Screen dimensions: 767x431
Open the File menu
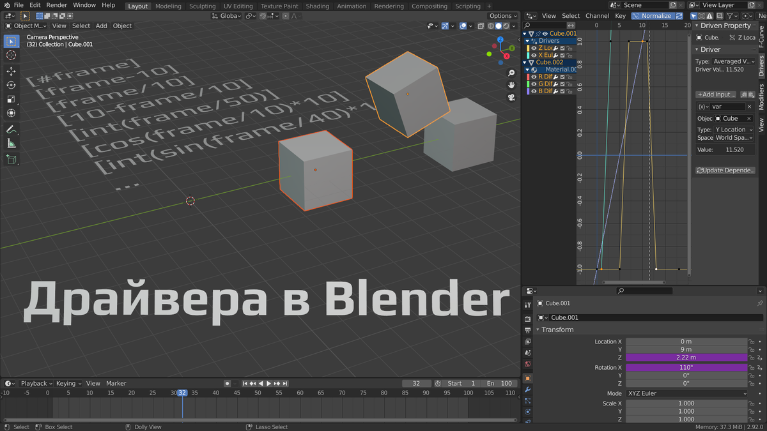(x=19, y=5)
